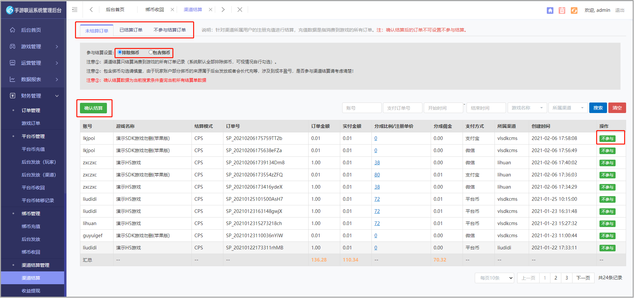Click 不参与 for order SP_20210125101500AsH7
The image size is (634, 298).
pyautogui.click(x=607, y=199)
